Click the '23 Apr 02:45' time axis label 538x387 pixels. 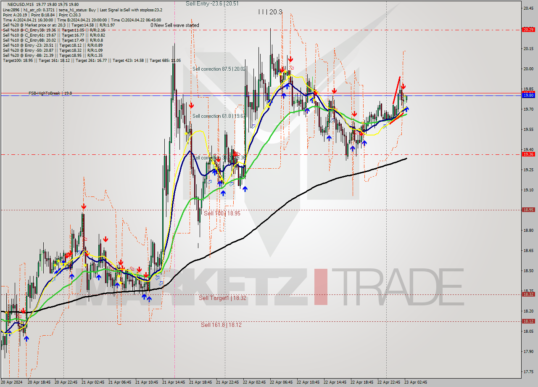pyautogui.click(x=416, y=382)
